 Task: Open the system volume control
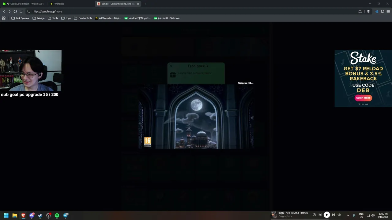click(x=373, y=215)
